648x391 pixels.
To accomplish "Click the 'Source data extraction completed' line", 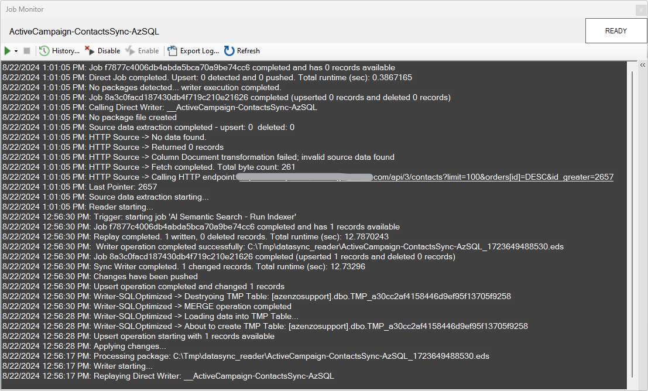I will 148,127.
